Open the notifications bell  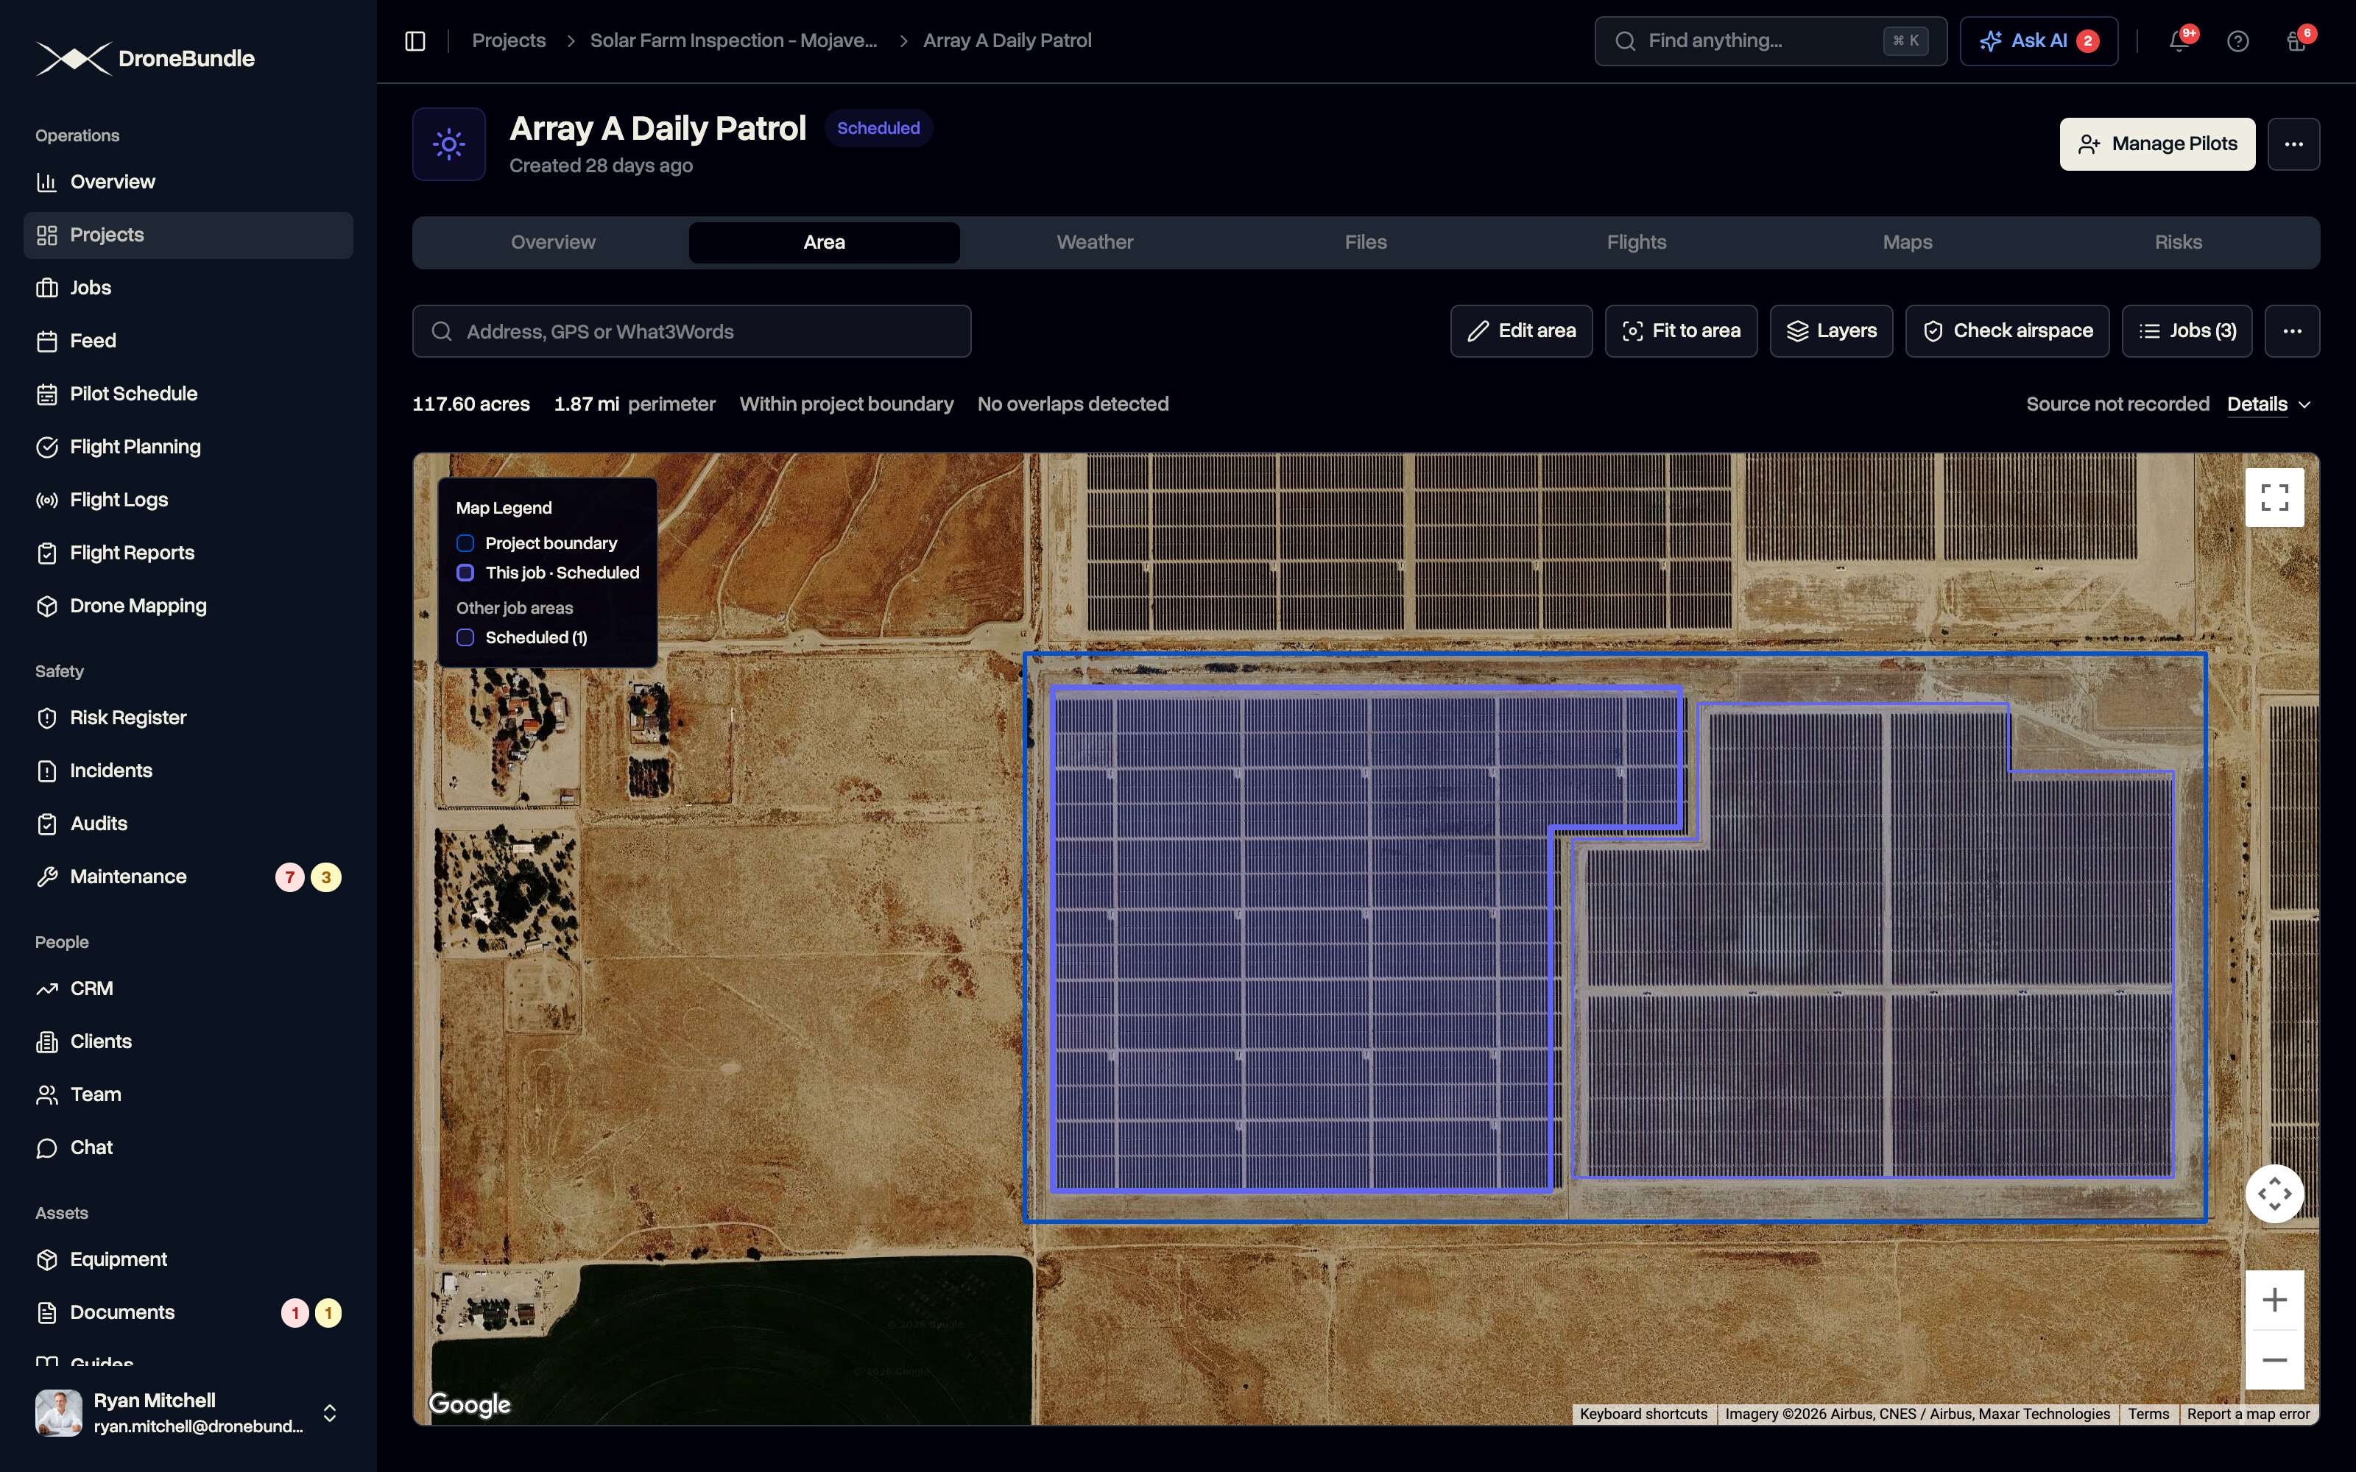coord(2179,41)
